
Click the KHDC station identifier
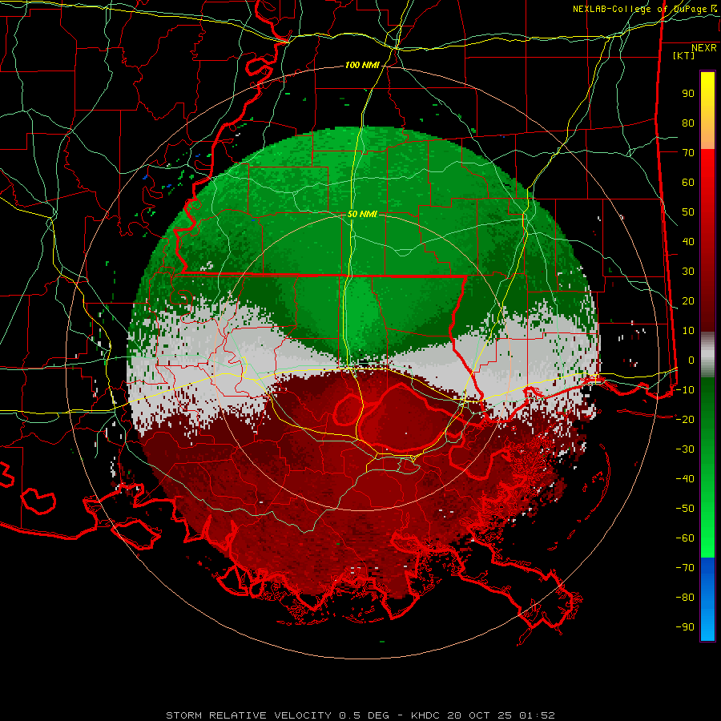tap(426, 715)
